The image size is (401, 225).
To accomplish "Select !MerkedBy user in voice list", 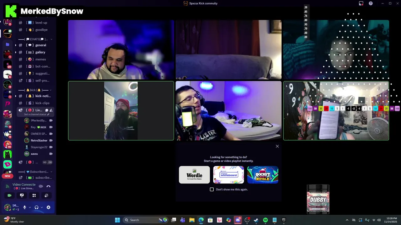I will point(38,120).
